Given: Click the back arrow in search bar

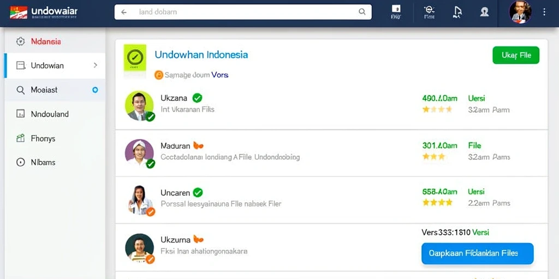Looking at the screenshot, I should coord(124,12).
